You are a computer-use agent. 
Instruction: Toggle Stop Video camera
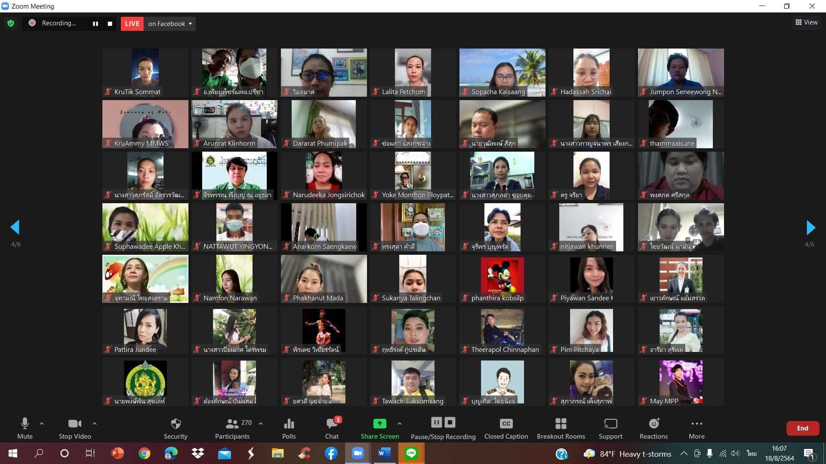(74, 424)
